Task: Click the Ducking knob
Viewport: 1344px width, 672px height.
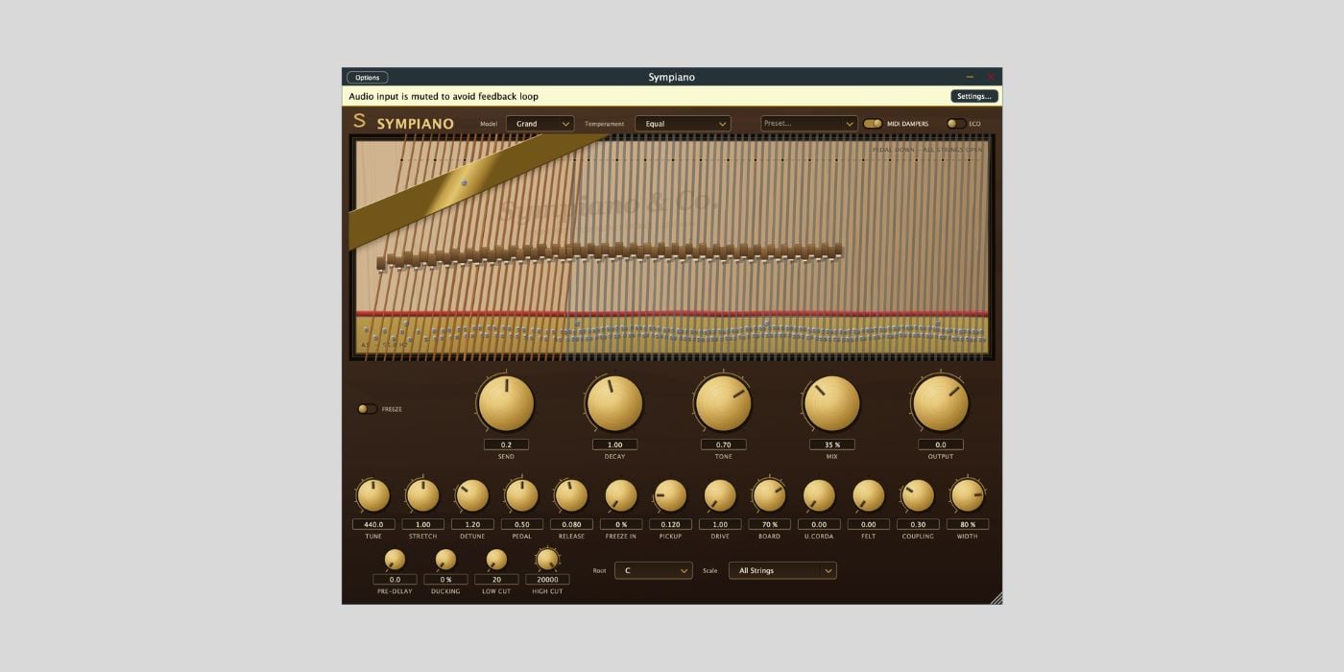Action: (445, 560)
